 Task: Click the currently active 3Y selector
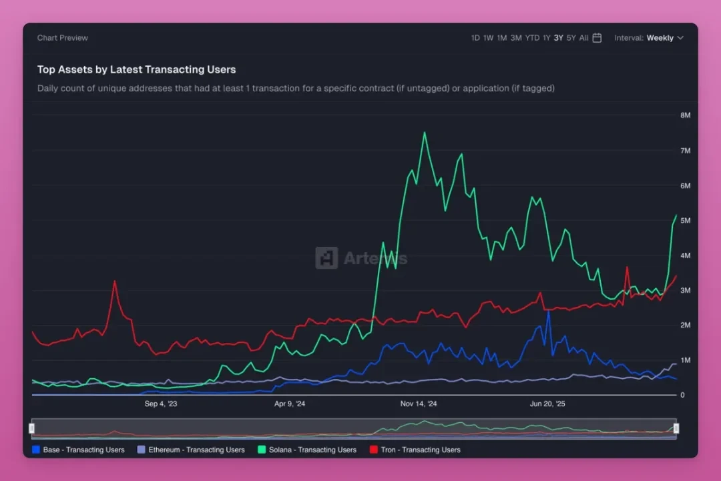(557, 38)
